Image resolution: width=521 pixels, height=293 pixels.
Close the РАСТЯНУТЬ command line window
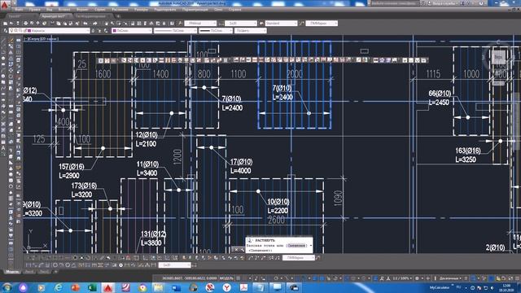pos(236,249)
